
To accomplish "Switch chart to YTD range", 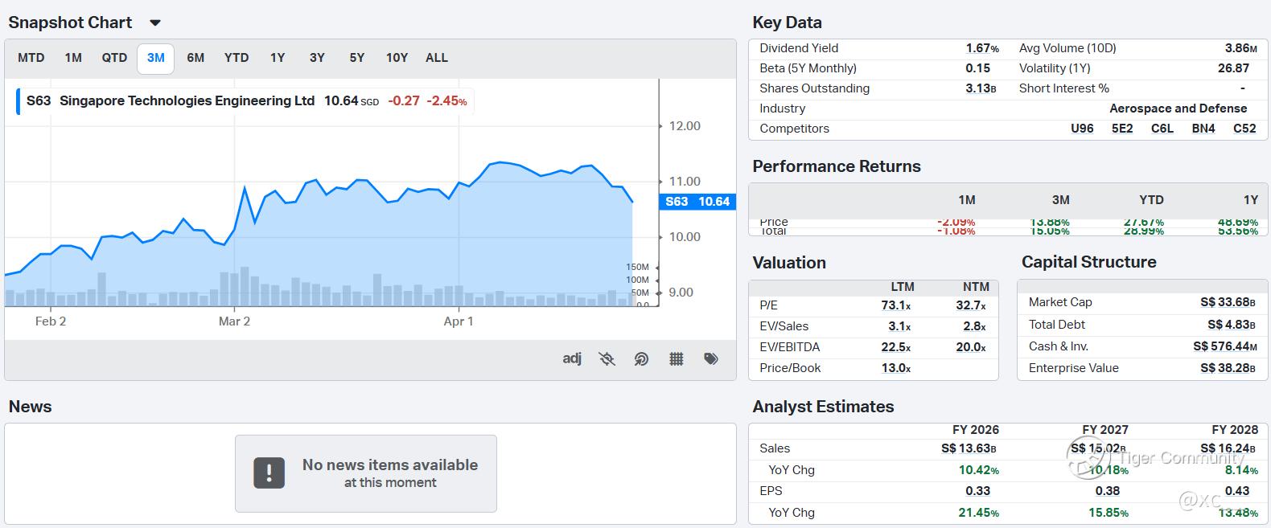I will click(x=237, y=58).
